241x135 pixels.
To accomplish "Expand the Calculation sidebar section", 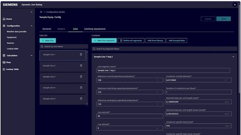I will coord(32,55).
